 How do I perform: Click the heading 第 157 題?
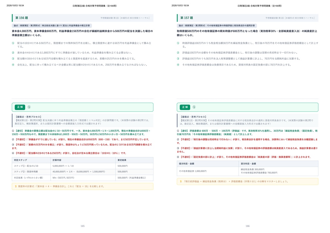[x=187, y=18]
